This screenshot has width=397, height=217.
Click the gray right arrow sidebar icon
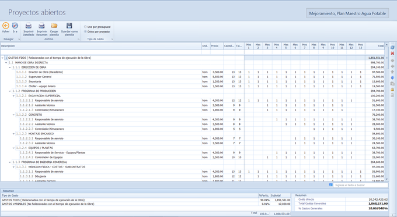pos(392,61)
